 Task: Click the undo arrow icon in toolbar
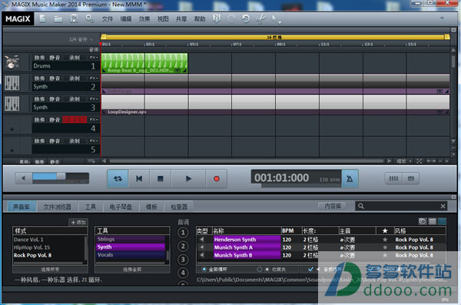(246, 19)
